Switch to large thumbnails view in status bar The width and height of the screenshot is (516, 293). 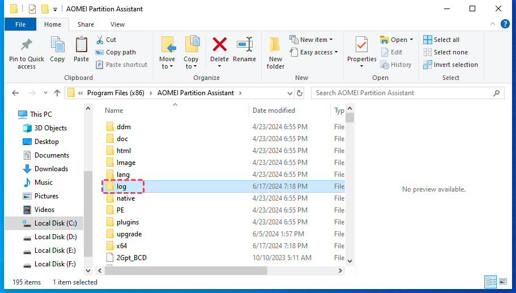coord(503,282)
